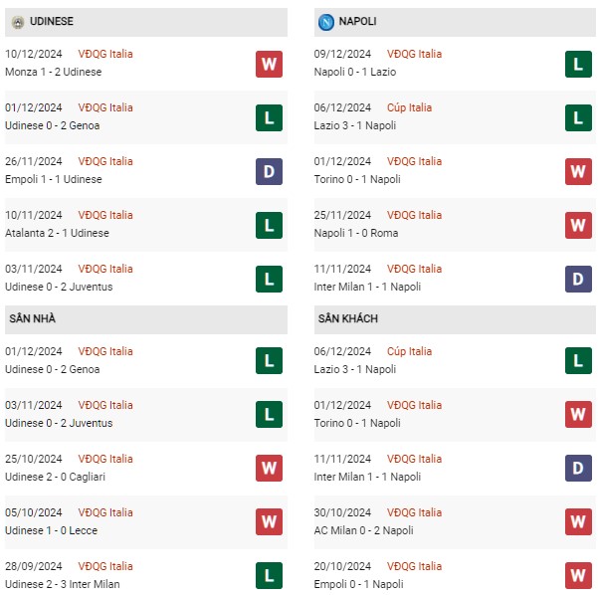Image resolution: width=598 pixels, height=595 pixels.
Task: Open the Torino 0-1 Napoli match under Sân Khách
Action: tap(455, 415)
